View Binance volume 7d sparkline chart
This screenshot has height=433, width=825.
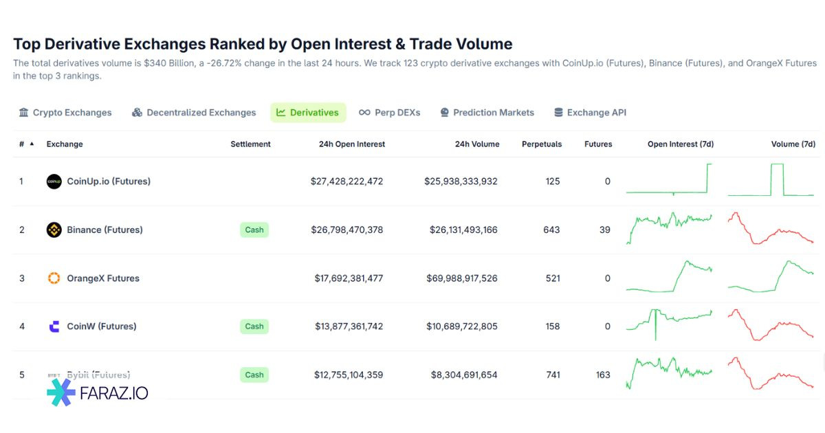770,229
